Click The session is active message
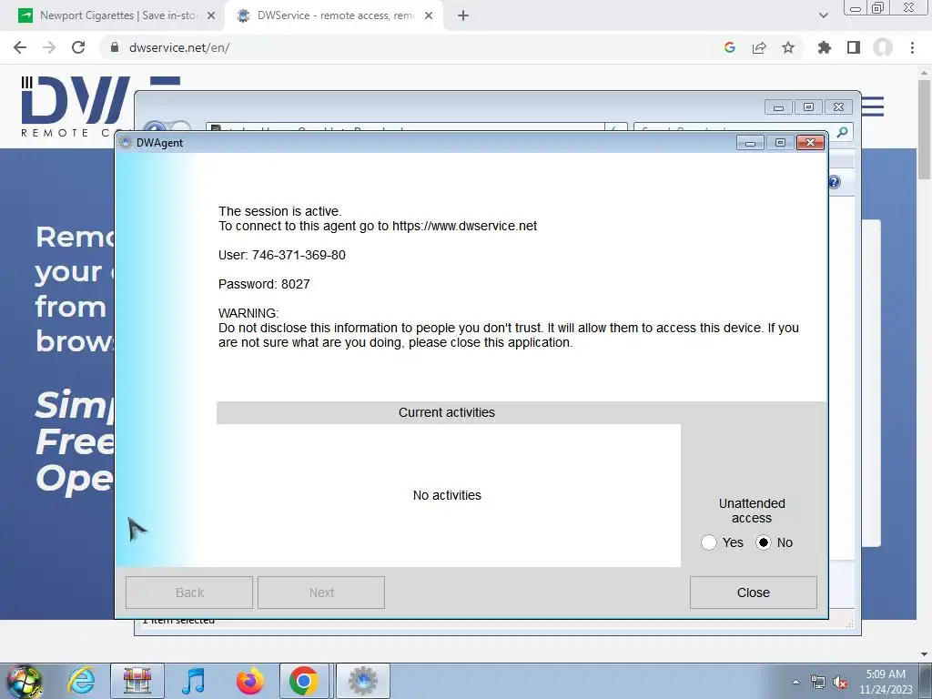The image size is (932, 699). click(280, 211)
